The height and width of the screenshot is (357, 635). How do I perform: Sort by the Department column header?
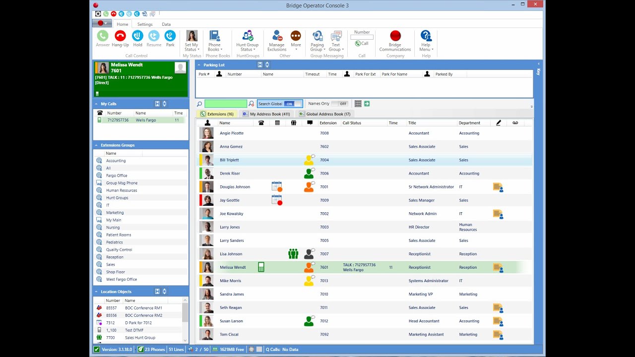coord(469,123)
